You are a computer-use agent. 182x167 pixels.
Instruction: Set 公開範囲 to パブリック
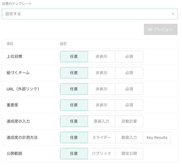(101, 154)
